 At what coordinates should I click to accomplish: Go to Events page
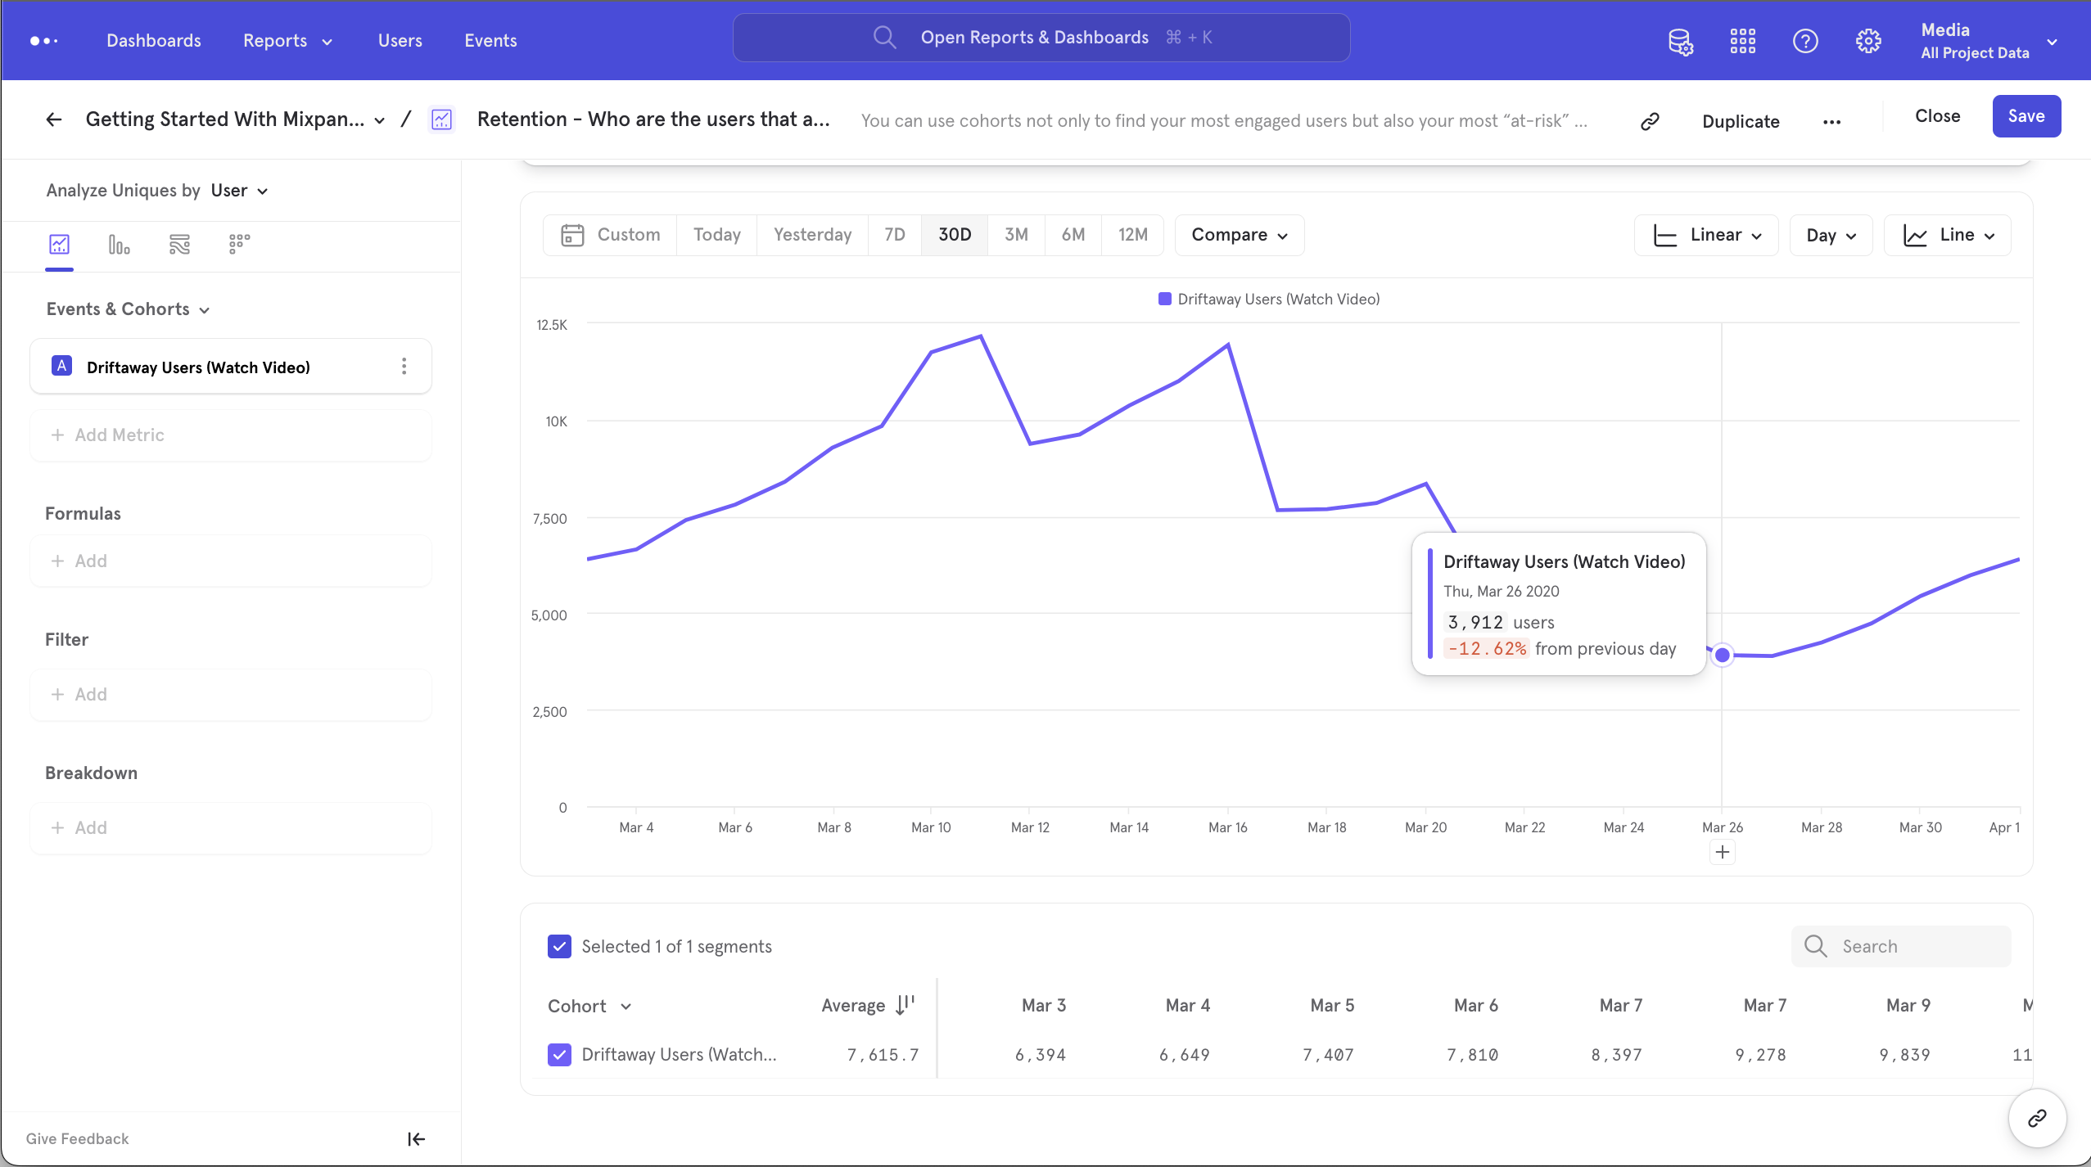pyautogui.click(x=490, y=40)
